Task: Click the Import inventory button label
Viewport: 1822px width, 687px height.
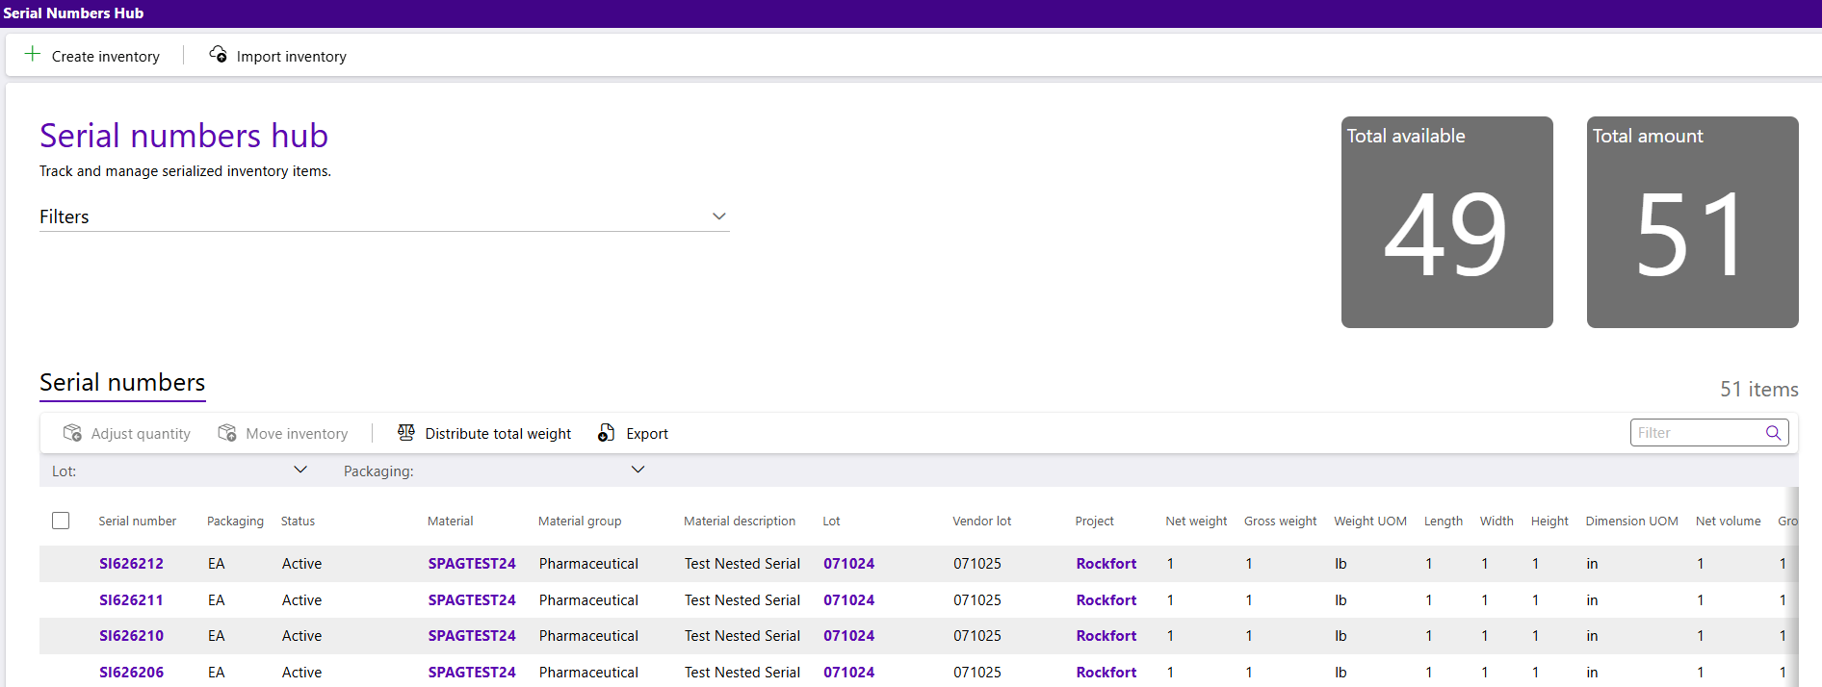Action: pyautogui.click(x=292, y=57)
